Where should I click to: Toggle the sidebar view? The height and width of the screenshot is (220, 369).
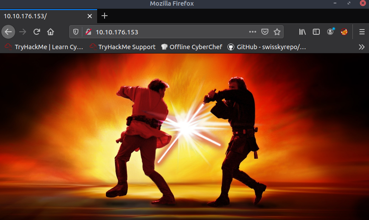pos(316,32)
